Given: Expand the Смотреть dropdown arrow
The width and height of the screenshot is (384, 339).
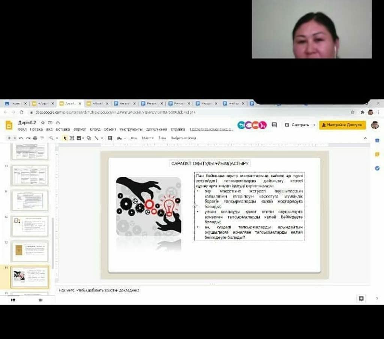Looking at the screenshot, I should click(314, 125).
